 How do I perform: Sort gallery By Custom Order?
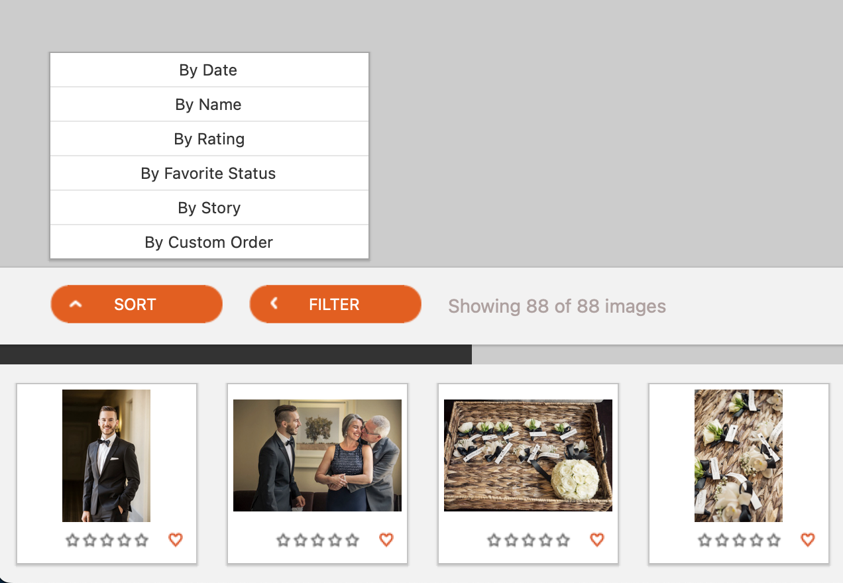pos(209,242)
